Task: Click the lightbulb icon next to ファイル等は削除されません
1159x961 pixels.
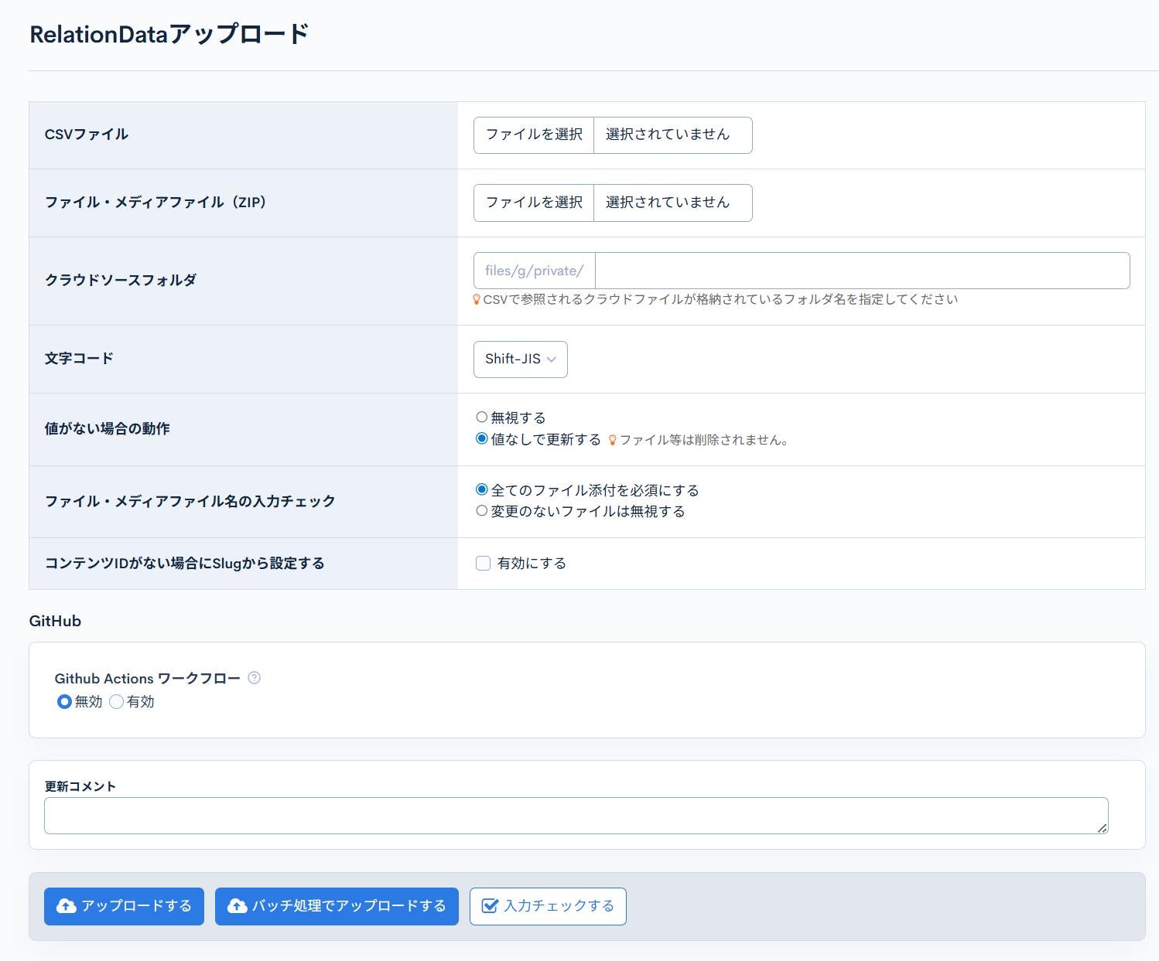Action: [x=613, y=439]
